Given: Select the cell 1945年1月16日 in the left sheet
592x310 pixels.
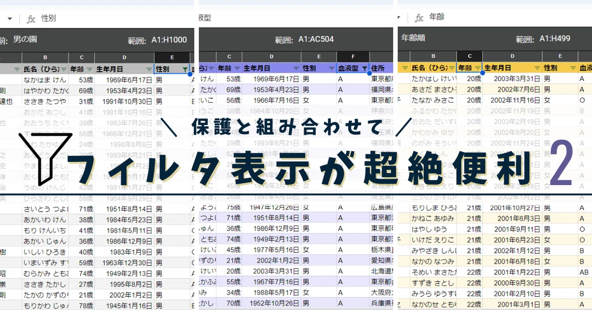Looking at the screenshot, I should [x=124, y=306].
